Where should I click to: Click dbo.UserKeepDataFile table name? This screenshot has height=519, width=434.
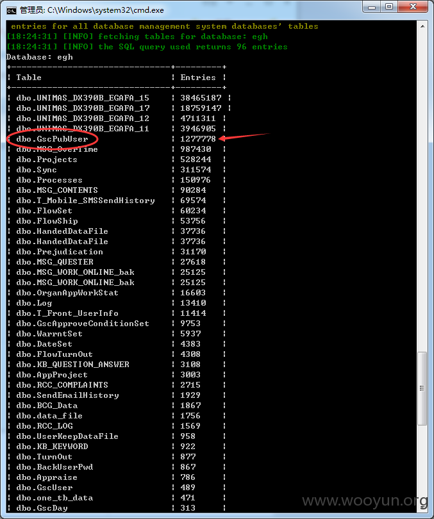click(67, 436)
